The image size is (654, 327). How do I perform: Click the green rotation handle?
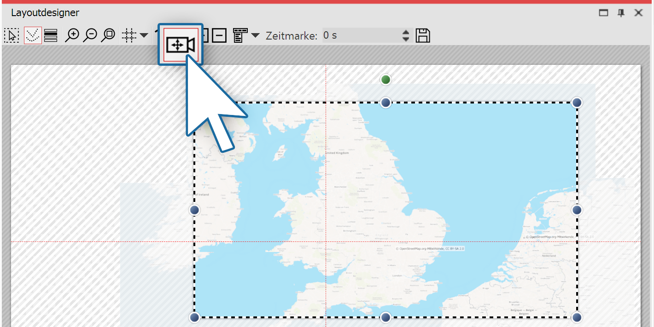(385, 79)
